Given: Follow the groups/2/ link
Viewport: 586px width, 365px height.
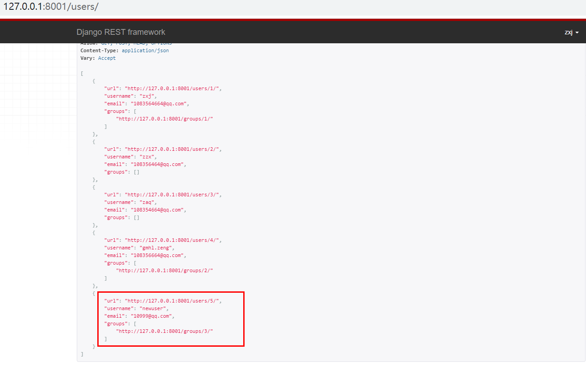Looking at the screenshot, I should [165, 270].
